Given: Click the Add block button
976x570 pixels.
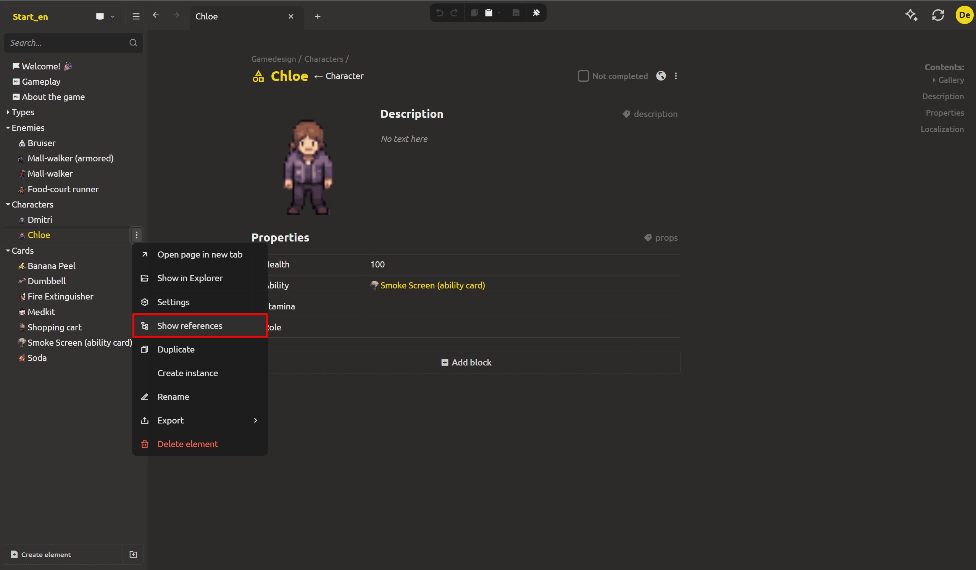Looking at the screenshot, I should 466,362.
